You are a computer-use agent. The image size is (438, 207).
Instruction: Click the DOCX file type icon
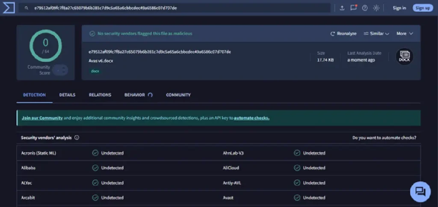404,57
